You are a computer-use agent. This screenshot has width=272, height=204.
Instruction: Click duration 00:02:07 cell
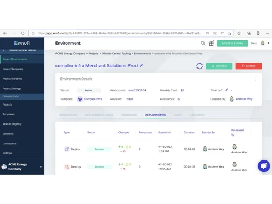tap(189, 149)
